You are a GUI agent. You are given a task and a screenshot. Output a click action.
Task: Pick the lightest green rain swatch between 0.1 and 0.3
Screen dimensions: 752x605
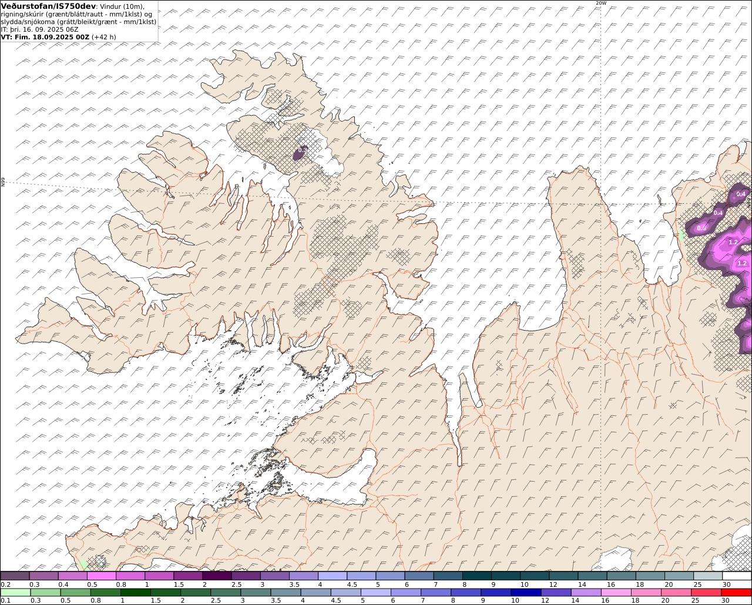tap(15, 592)
